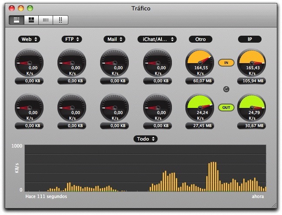Click the iChat incoming speed gauge
Viewport: 282px width, 215px height.
tap(158, 63)
